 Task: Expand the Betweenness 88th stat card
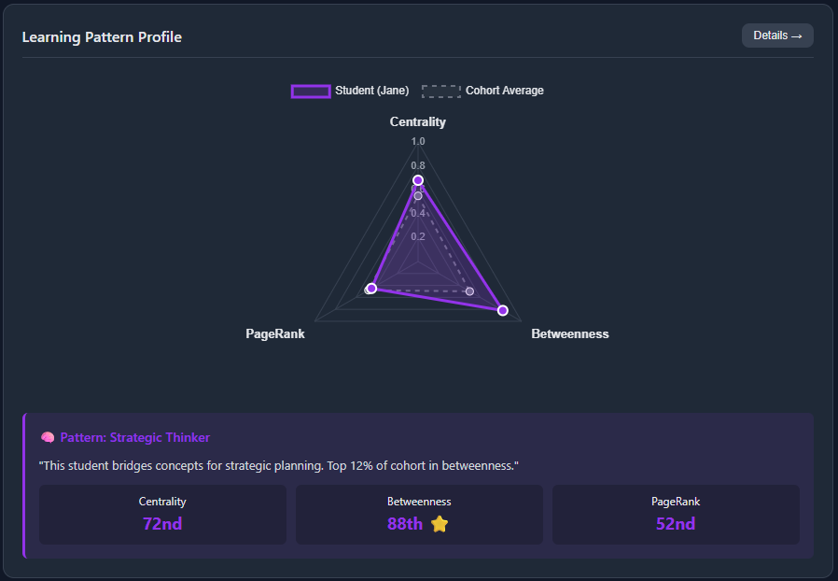click(x=419, y=514)
